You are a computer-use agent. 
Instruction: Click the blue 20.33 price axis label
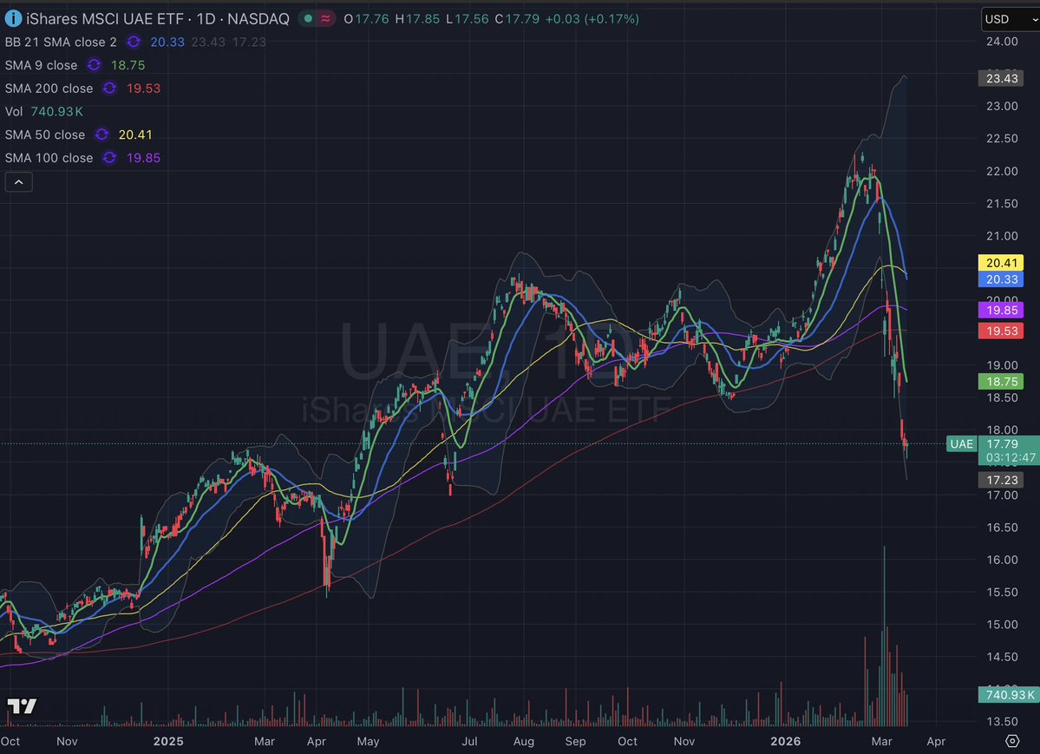(x=1002, y=279)
